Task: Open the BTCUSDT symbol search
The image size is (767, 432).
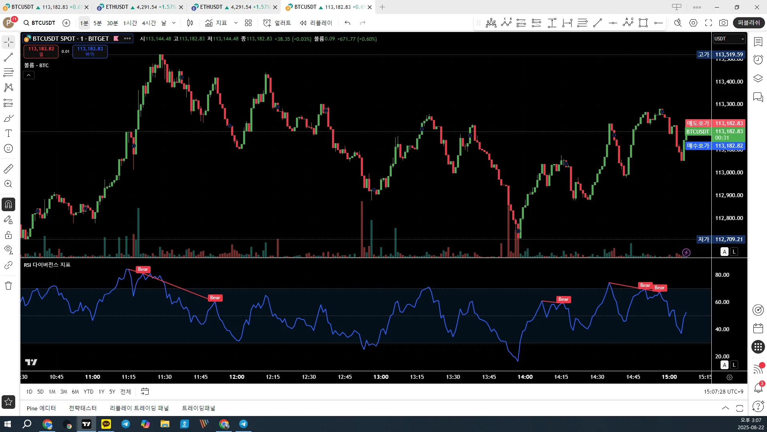Action: click(x=39, y=23)
